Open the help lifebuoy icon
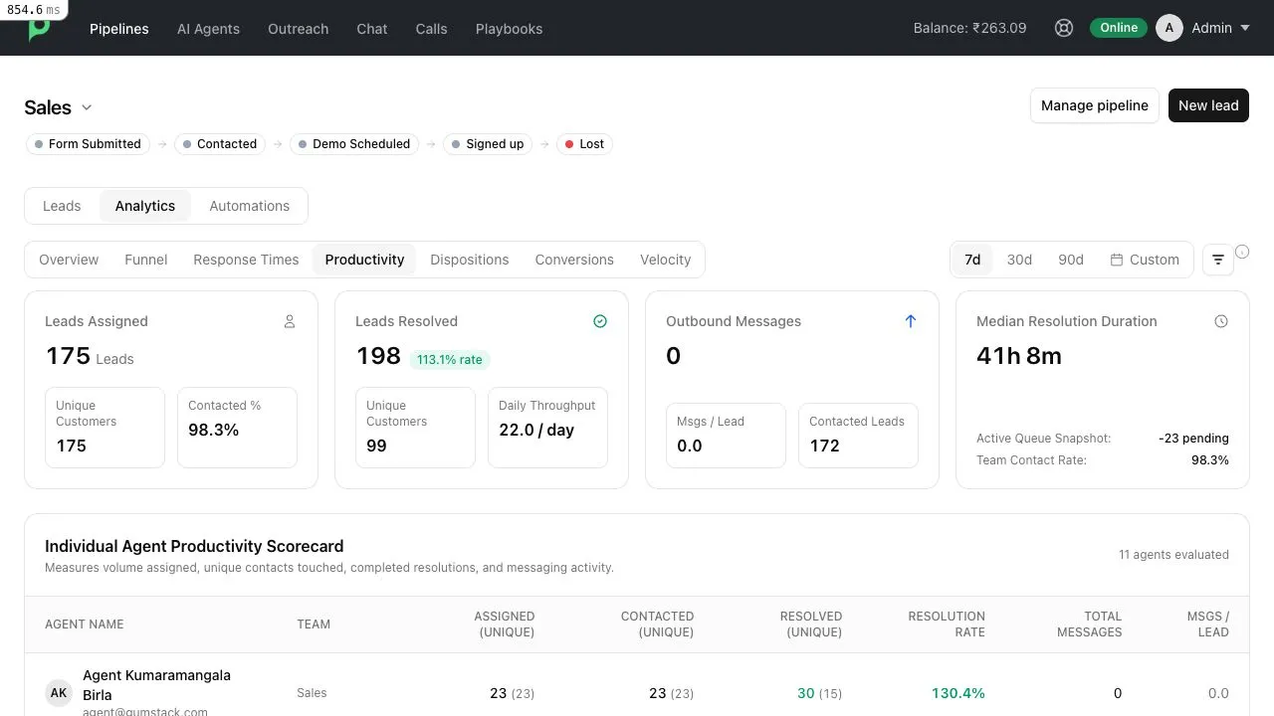Screen dimensions: 1274x716 coord(1064,28)
